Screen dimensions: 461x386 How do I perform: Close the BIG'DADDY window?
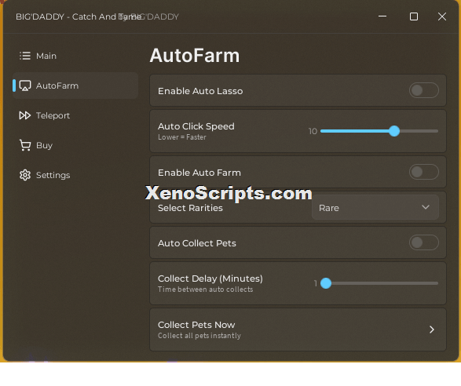click(x=442, y=16)
